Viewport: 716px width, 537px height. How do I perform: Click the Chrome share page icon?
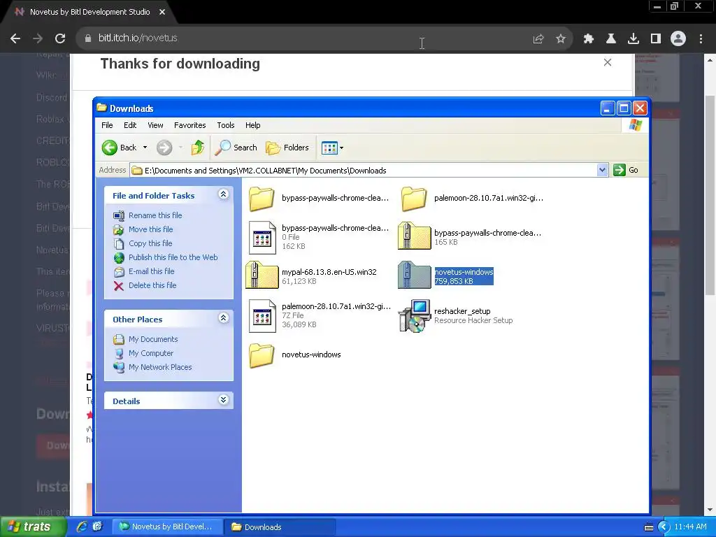[x=538, y=39]
